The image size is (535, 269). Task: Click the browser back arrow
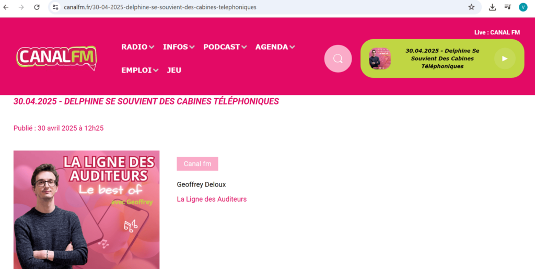[6, 7]
